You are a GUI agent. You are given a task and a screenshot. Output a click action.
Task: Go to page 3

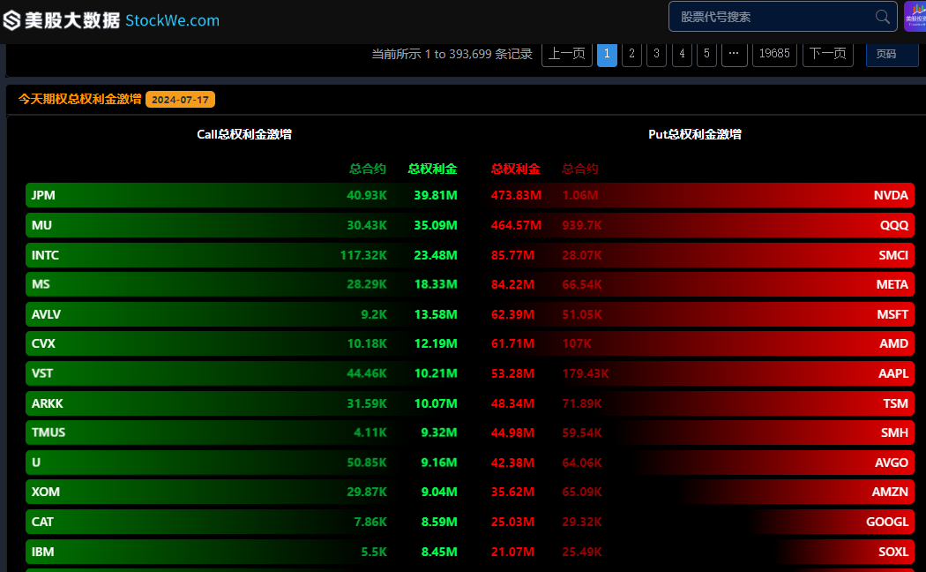pyautogui.click(x=657, y=54)
